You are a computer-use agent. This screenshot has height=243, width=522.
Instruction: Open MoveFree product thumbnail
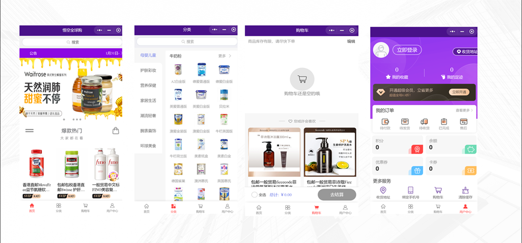(36, 164)
